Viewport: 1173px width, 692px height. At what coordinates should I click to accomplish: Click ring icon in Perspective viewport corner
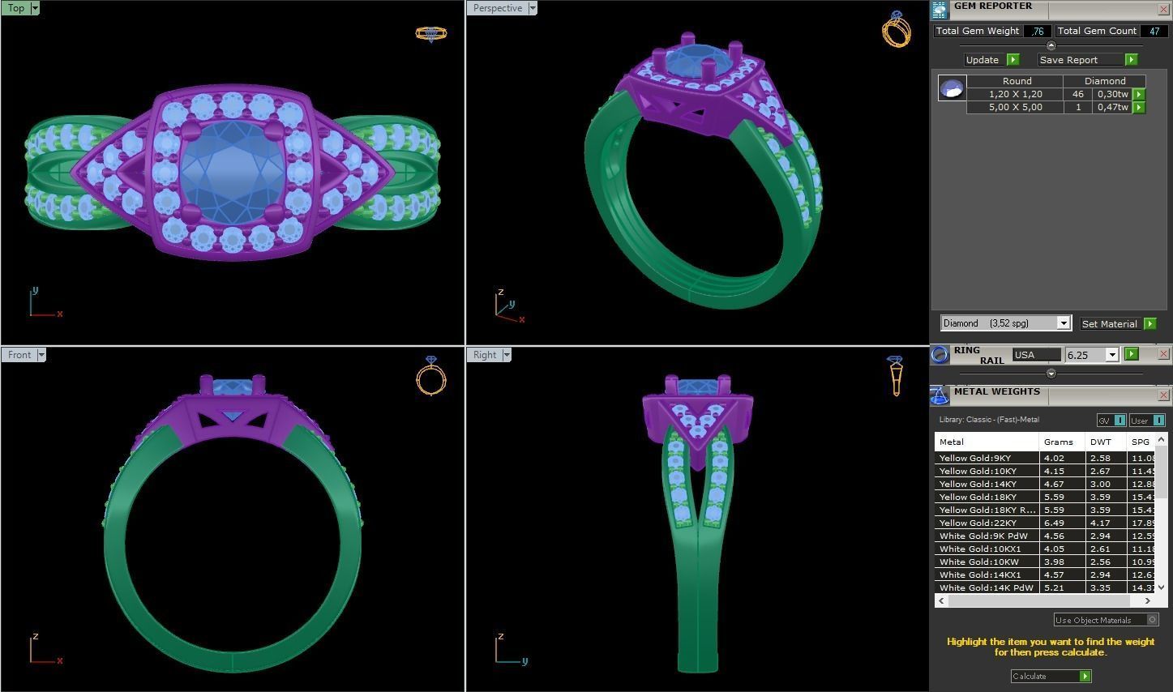896,28
